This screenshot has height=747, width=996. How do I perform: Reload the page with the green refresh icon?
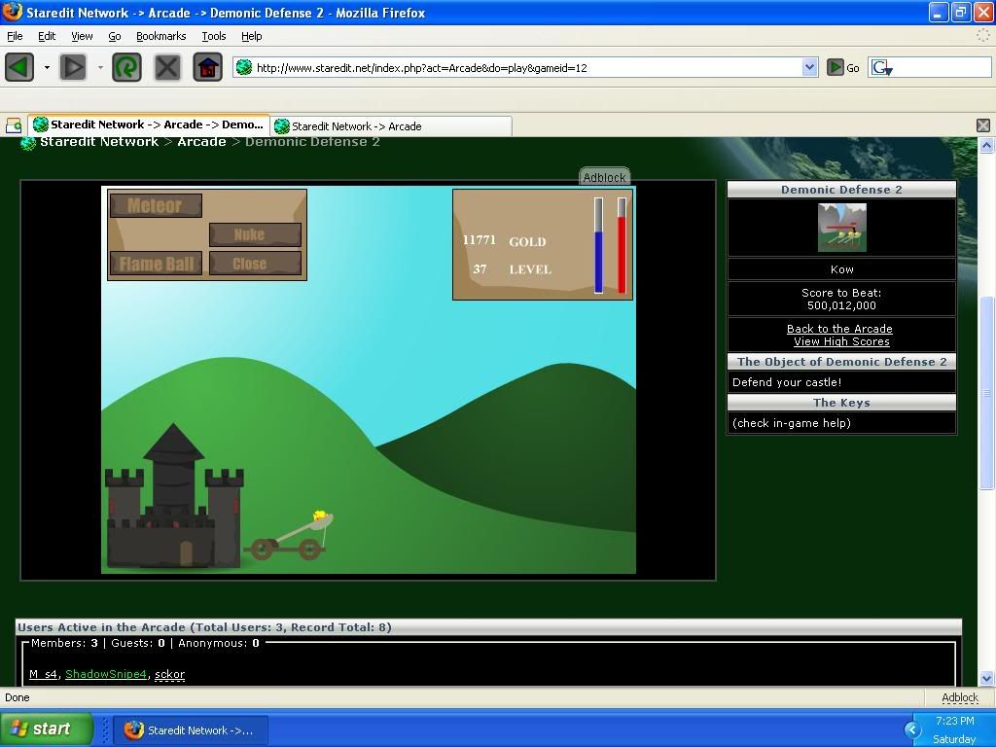pos(126,67)
